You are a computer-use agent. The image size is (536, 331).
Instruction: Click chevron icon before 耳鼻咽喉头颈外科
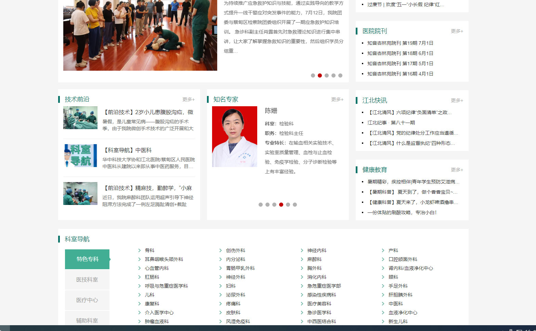140,259
